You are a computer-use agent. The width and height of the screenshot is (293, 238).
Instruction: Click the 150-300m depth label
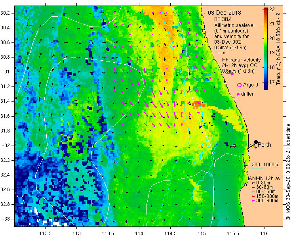tap(267, 196)
